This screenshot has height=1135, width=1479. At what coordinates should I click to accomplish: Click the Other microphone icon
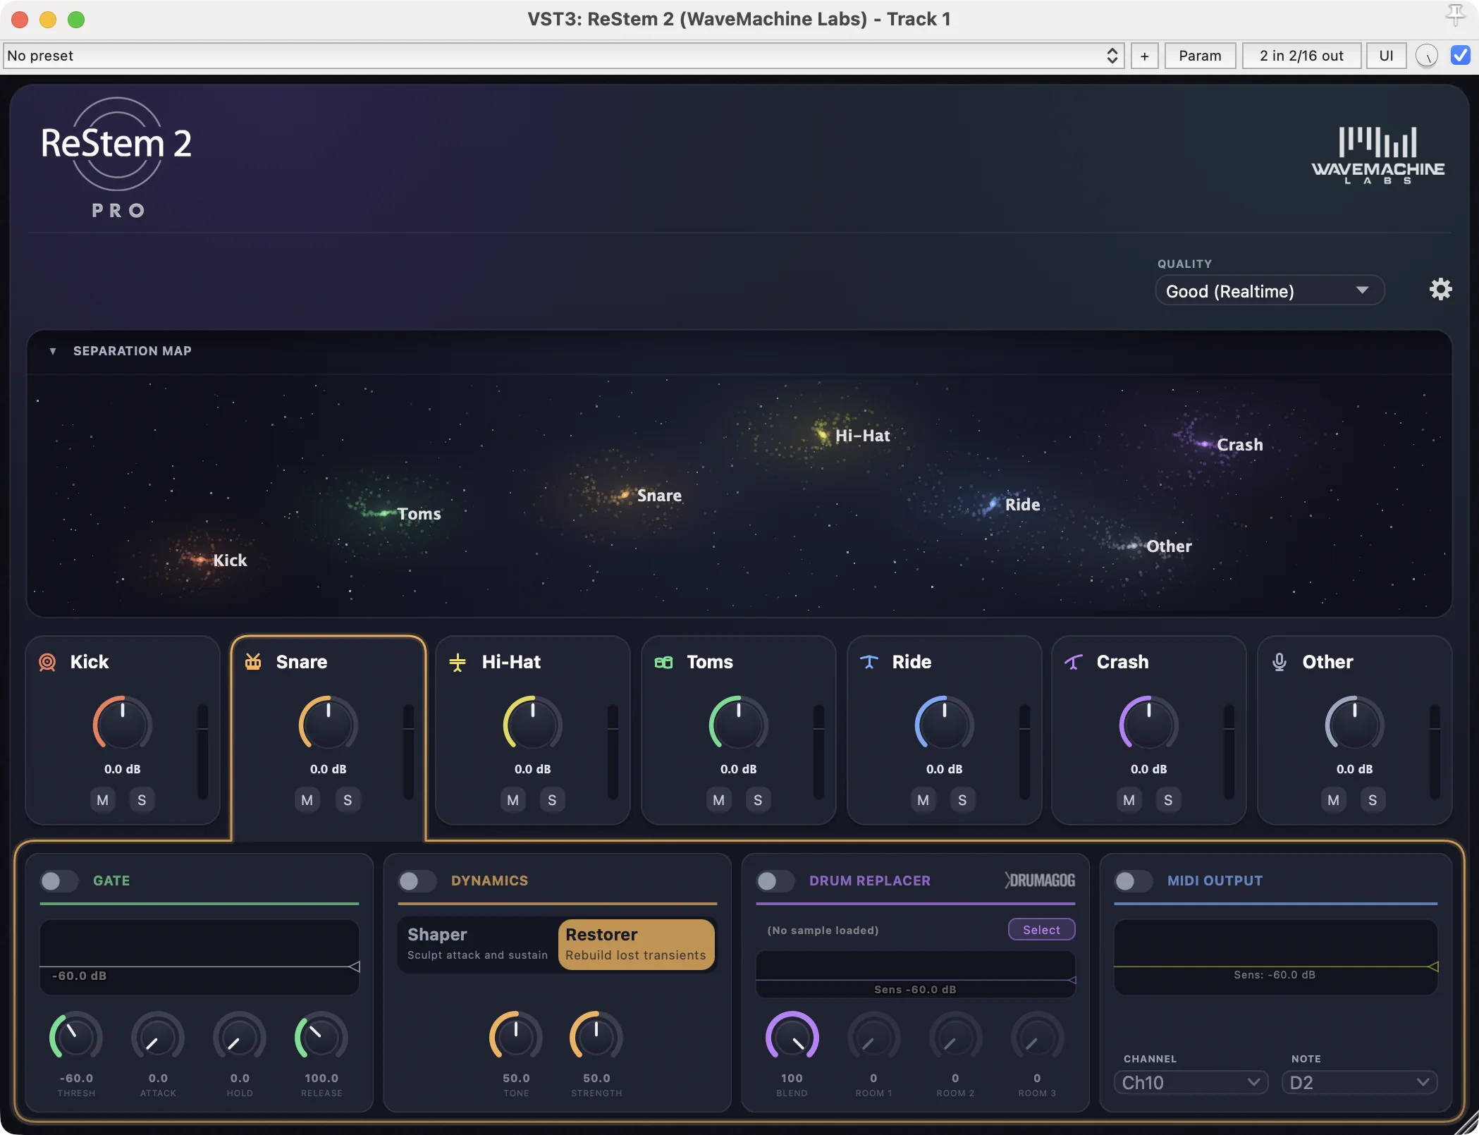point(1279,662)
